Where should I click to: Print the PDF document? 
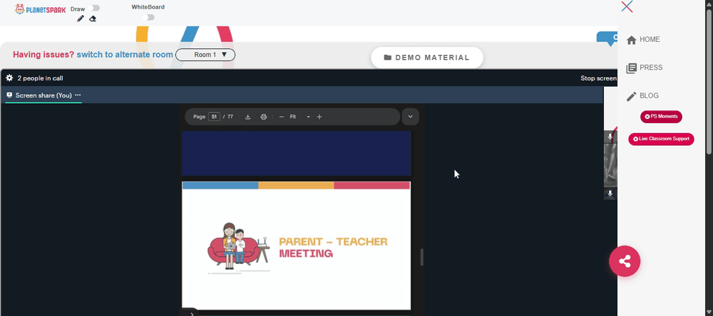263,117
